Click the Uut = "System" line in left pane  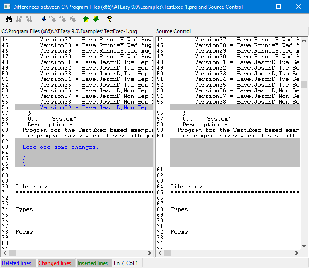(x=52, y=119)
